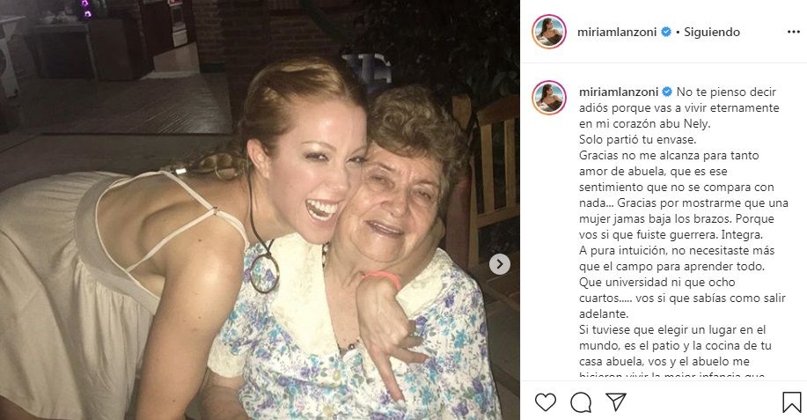Image resolution: width=807 pixels, height=420 pixels.
Task: Toggle the Siguiendo follow status
Action: (x=712, y=33)
